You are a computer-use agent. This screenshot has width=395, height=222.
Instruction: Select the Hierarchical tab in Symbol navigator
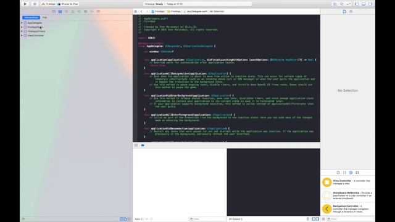click(31, 18)
